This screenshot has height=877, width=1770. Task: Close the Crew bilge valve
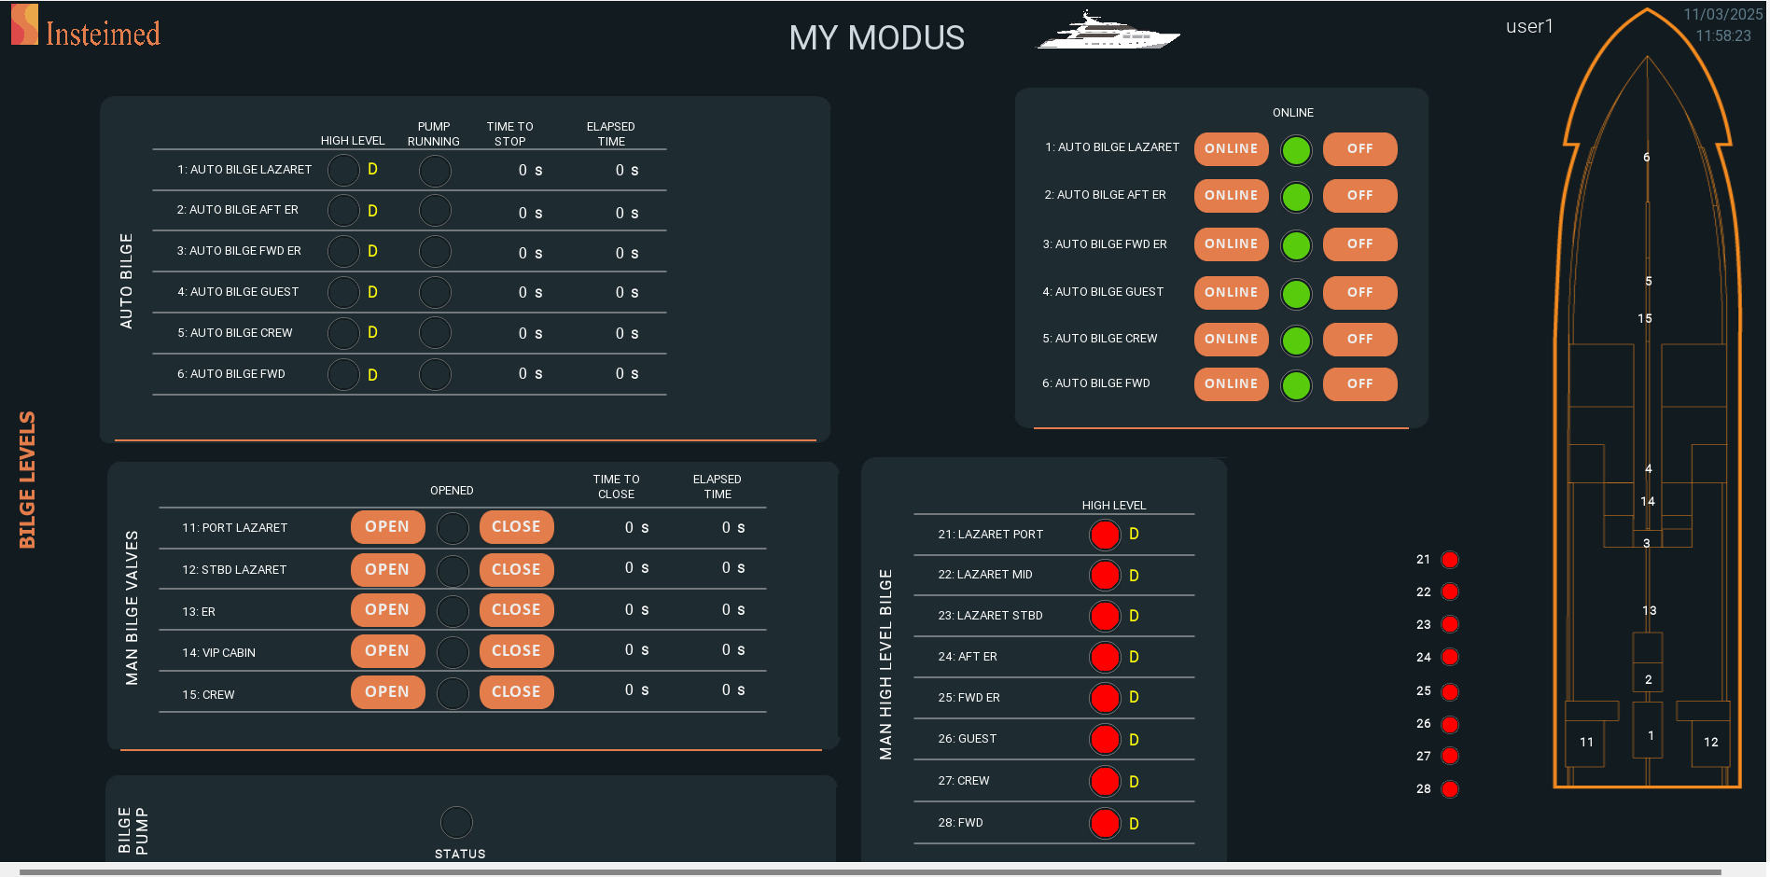[516, 692]
